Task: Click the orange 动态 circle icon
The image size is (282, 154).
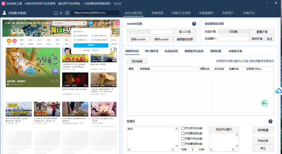Action: (x=9, y=41)
